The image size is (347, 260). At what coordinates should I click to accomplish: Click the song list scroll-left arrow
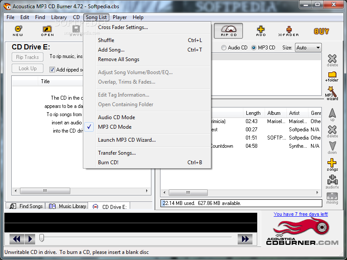[164, 192]
